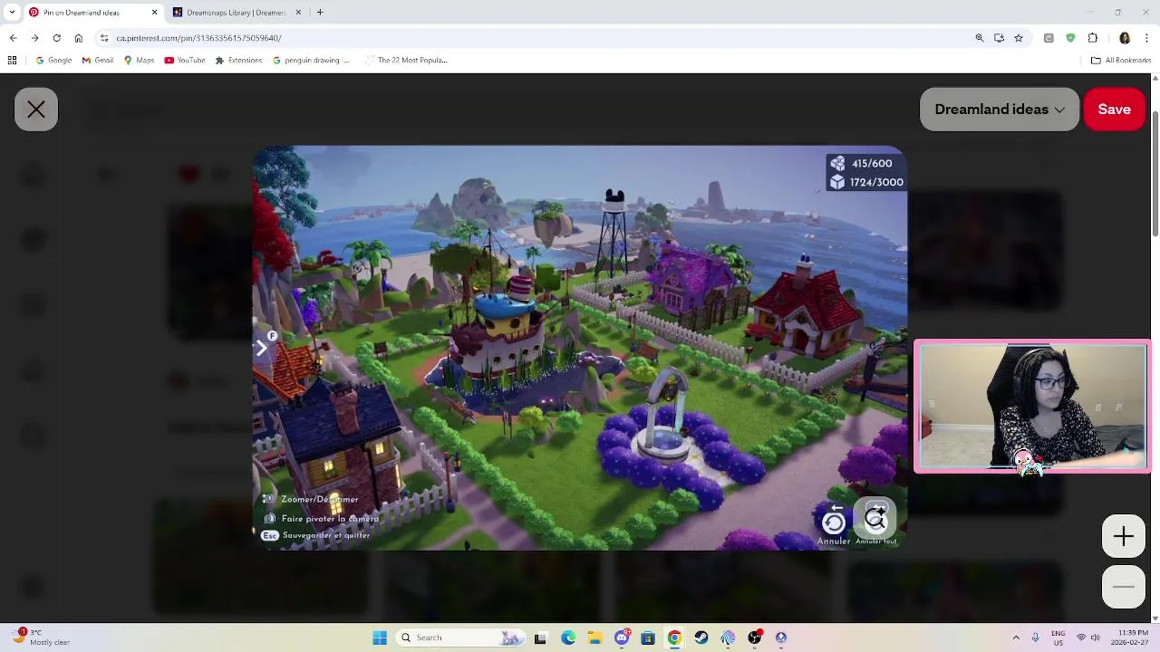Click the Zoomer/Dézoomer hint text
The width and height of the screenshot is (1160, 652).
(320, 499)
